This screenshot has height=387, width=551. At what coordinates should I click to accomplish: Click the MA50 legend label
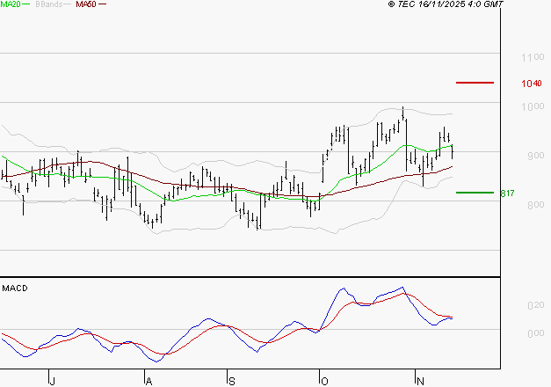[x=86, y=4]
